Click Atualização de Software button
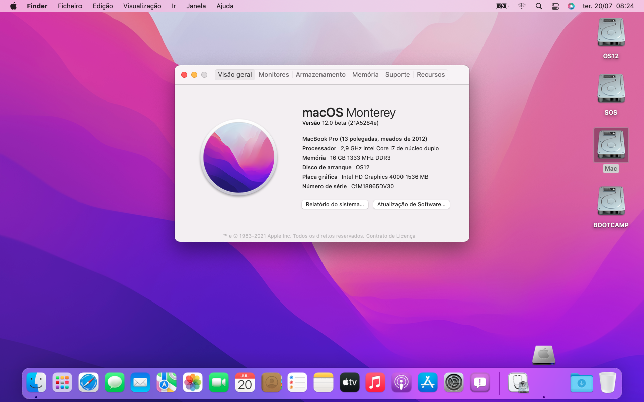Screen dimensions: 644x402 [412, 205]
